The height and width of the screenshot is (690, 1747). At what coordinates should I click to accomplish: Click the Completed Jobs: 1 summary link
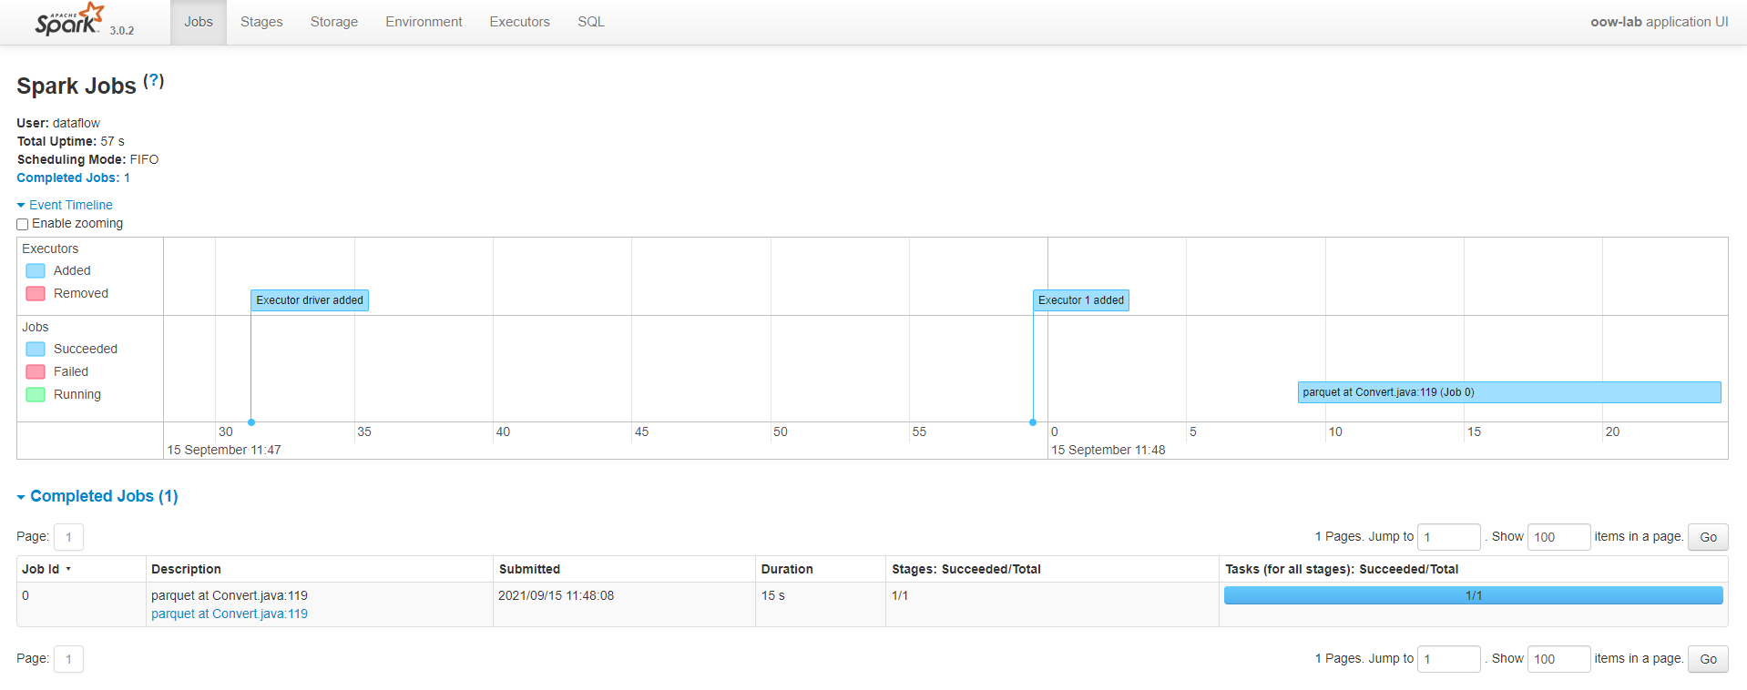[73, 178]
